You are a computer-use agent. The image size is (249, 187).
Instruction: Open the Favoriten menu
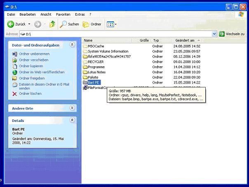click(63, 14)
